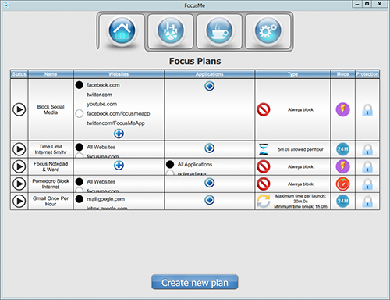This screenshot has width=390, height=300.
Task: Select radio next to All Websites in Time Limit row
Action: point(80,147)
